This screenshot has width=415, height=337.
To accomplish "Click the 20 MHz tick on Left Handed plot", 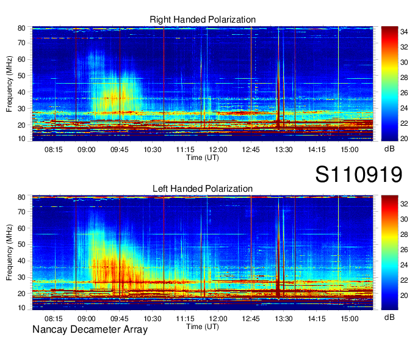I will tap(22, 294).
